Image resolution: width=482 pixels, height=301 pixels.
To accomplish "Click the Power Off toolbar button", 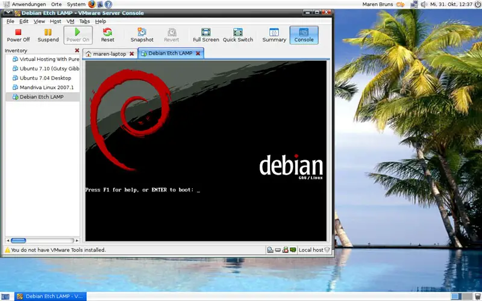I will 18,35.
